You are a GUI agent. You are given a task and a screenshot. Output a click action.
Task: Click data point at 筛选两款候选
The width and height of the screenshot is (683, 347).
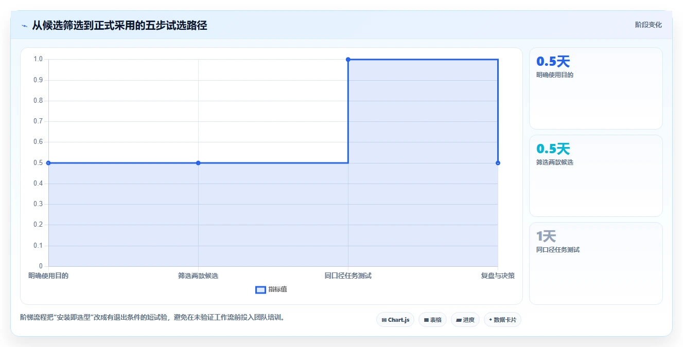click(198, 163)
